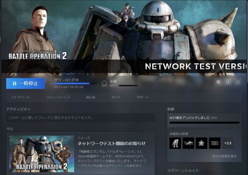Click the game info icon
248x175 pixels.
[x=228, y=82]
